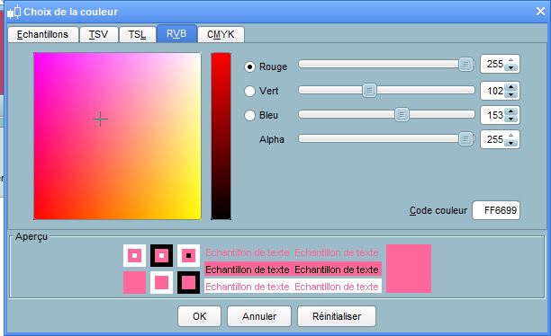Select the Vert radio button
Viewport: 551px width, 336px height.
pos(249,91)
